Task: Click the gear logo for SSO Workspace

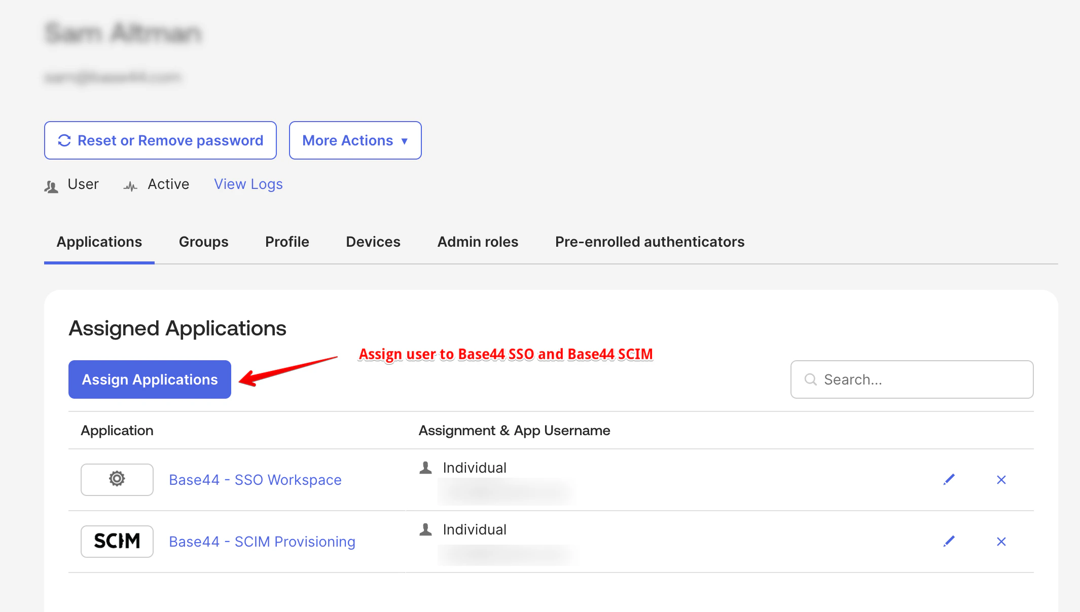Action: click(x=117, y=479)
